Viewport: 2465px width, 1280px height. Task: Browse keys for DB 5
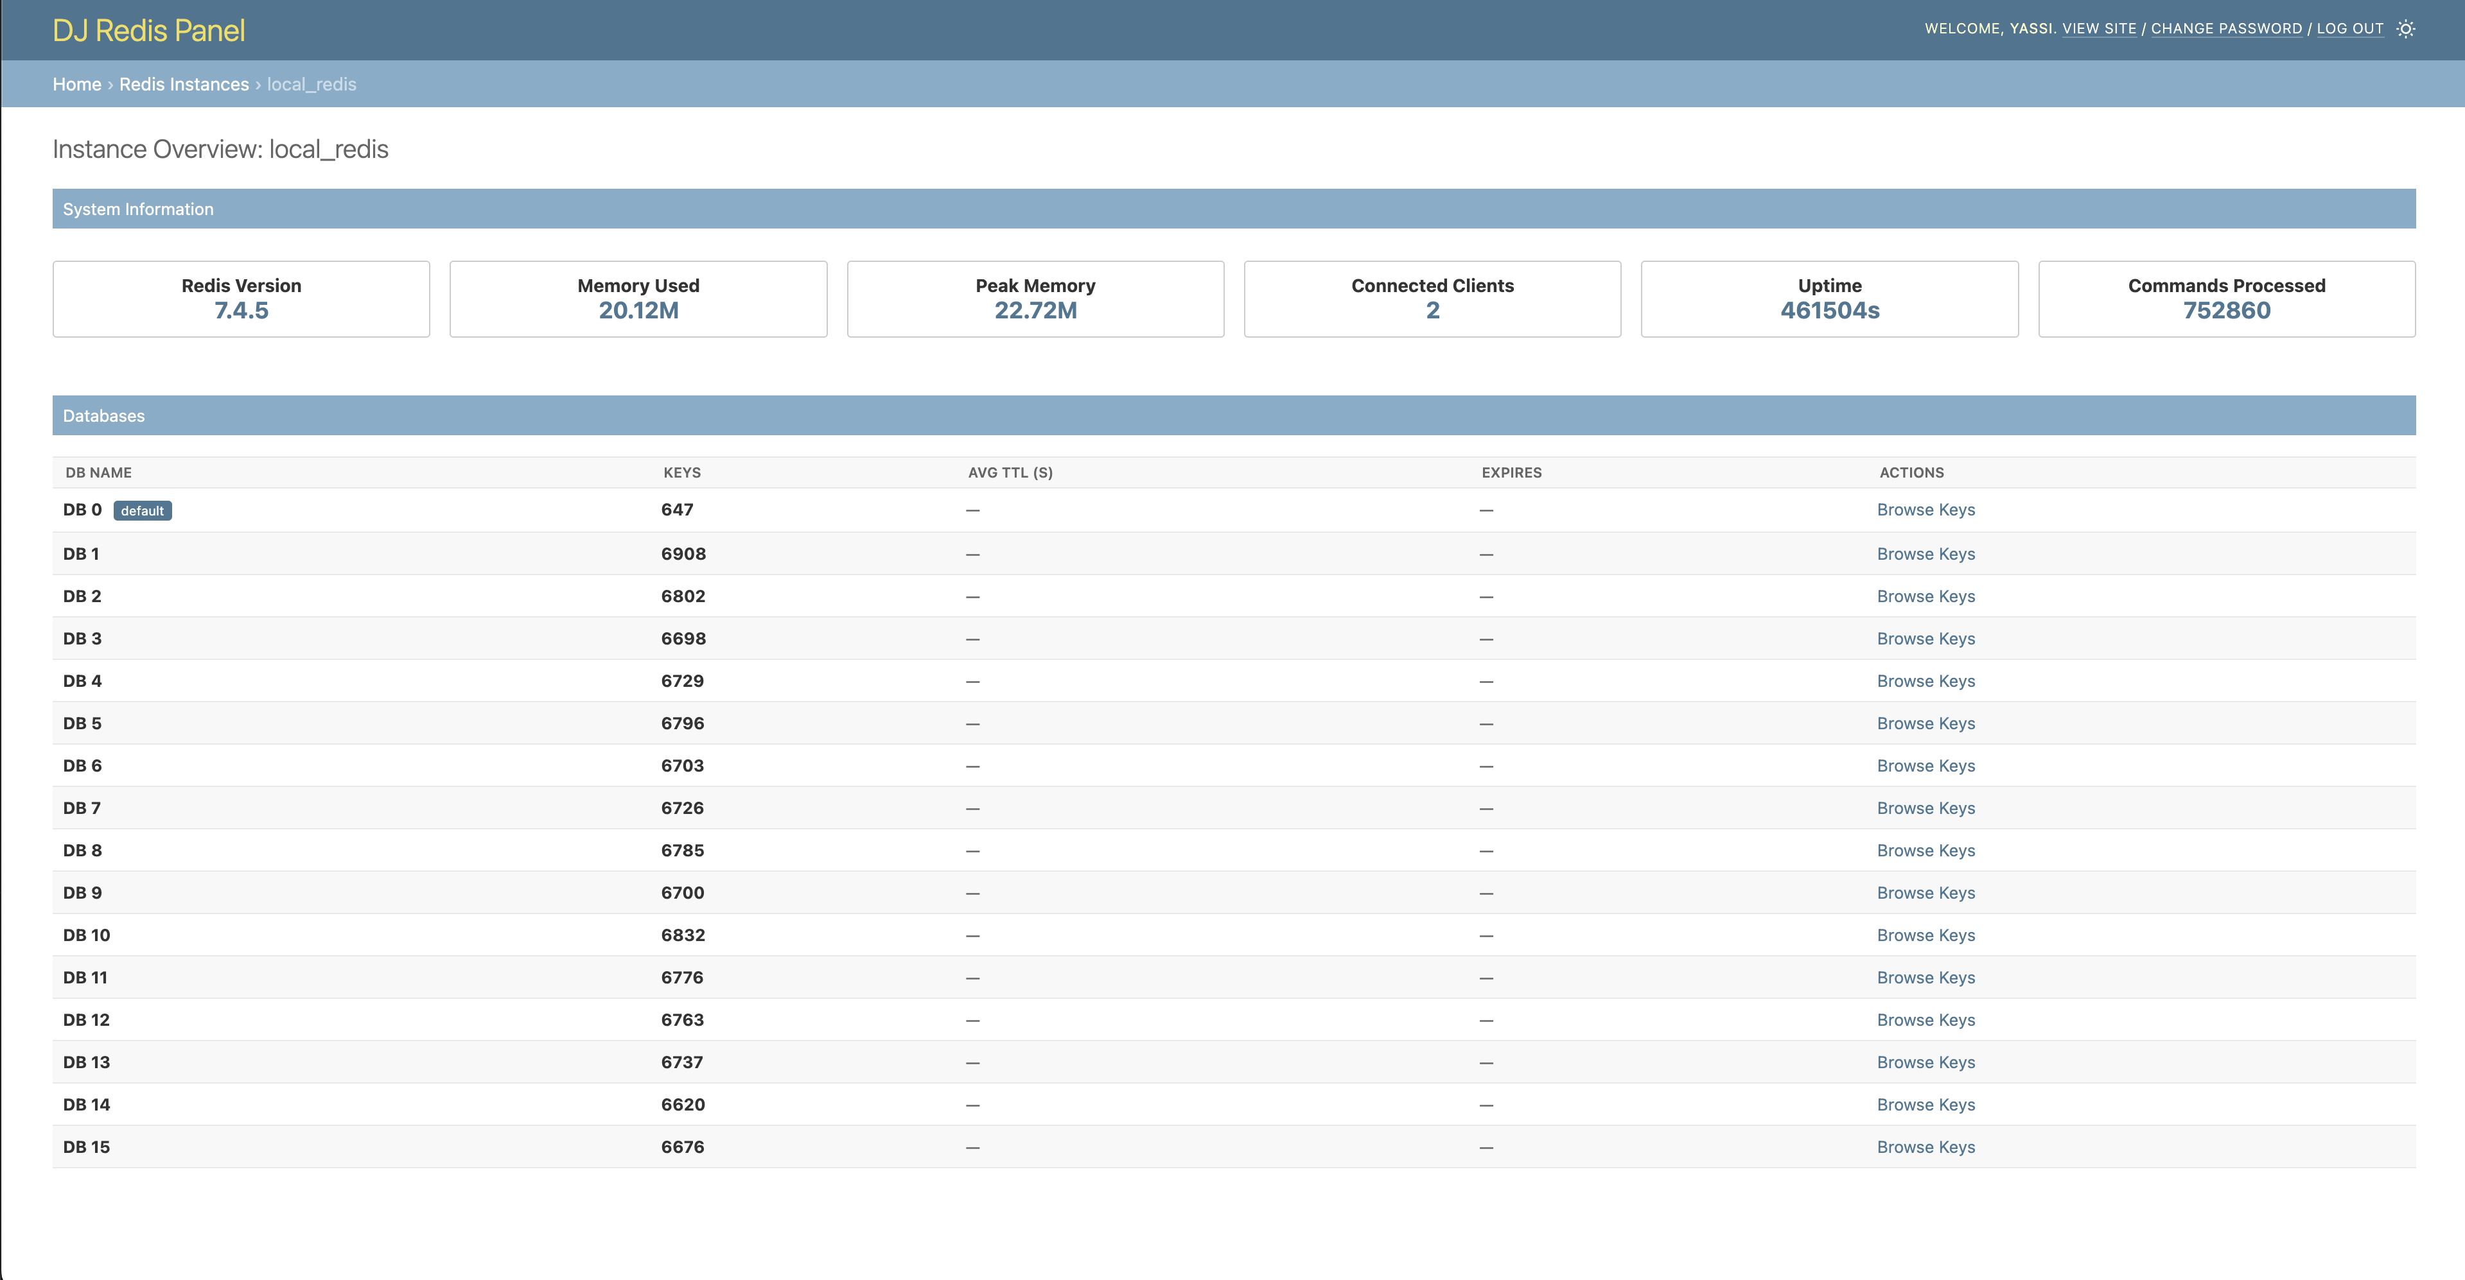[1926, 722]
